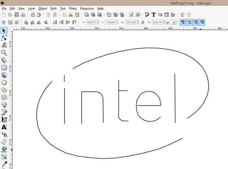Click the Import file icon
This screenshot has height=169, width=228.
[32, 15]
